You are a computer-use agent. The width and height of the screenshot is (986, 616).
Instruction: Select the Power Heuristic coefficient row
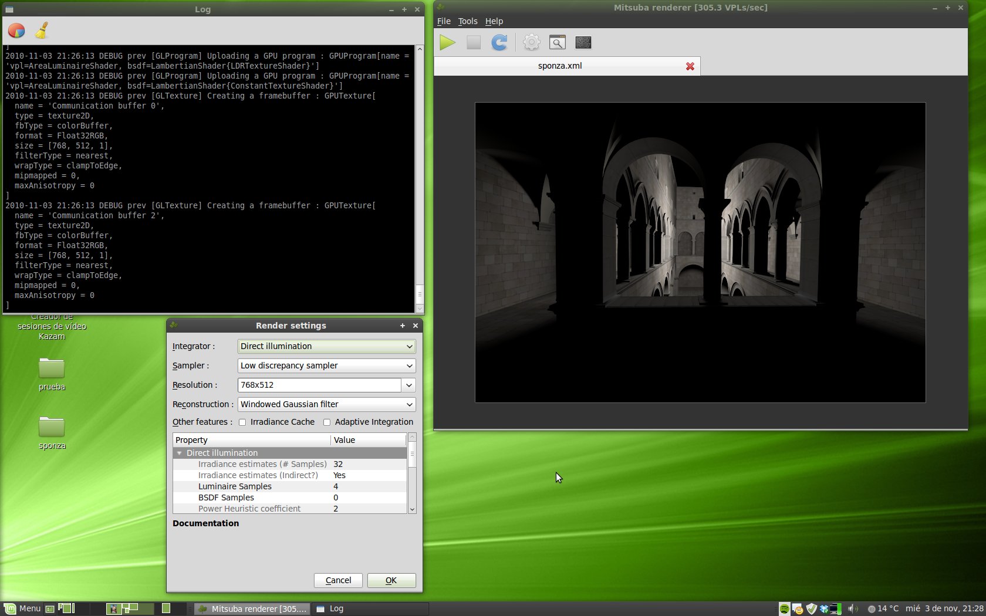pyautogui.click(x=290, y=509)
